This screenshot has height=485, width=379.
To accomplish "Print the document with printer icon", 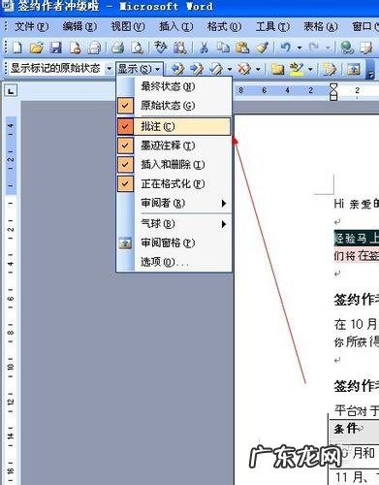I will pyautogui.click(x=118, y=48).
